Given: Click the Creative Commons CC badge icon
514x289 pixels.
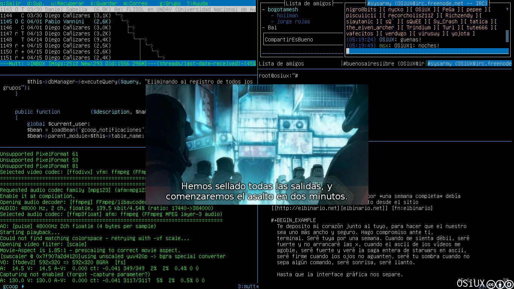Looking at the screenshot, I should [491, 284].
